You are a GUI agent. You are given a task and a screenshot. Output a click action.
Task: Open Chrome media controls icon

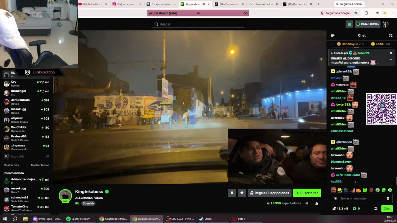point(377,13)
